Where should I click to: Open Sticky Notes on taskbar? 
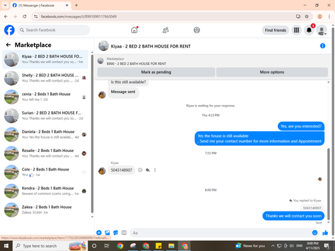tap(159, 246)
